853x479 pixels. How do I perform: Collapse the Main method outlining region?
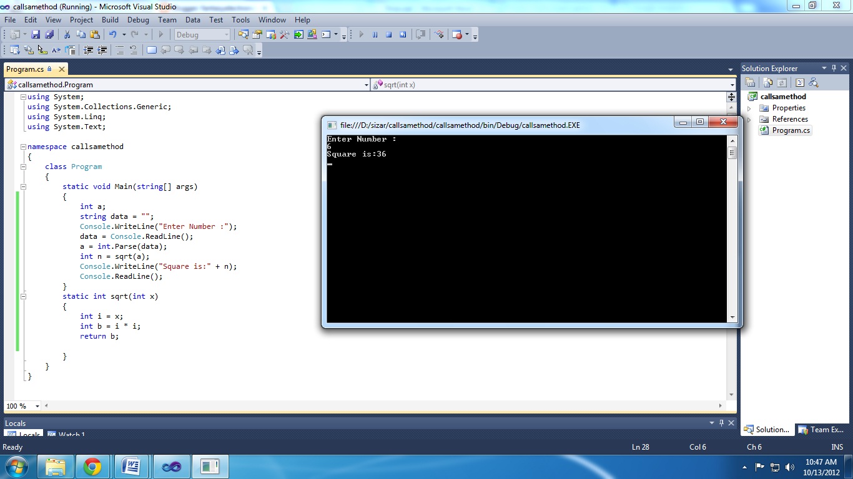pyautogui.click(x=23, y=186)
